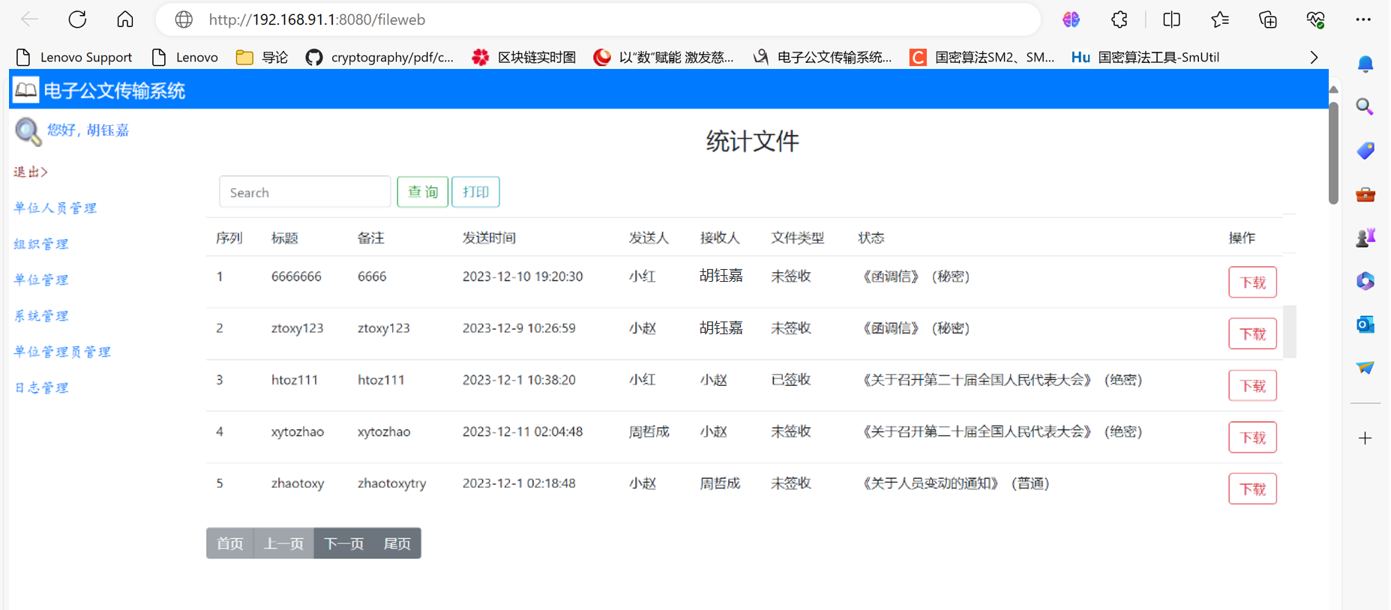Click the Search input field
The width and height of the screenshot is (1391, 610).
(304, 192)
